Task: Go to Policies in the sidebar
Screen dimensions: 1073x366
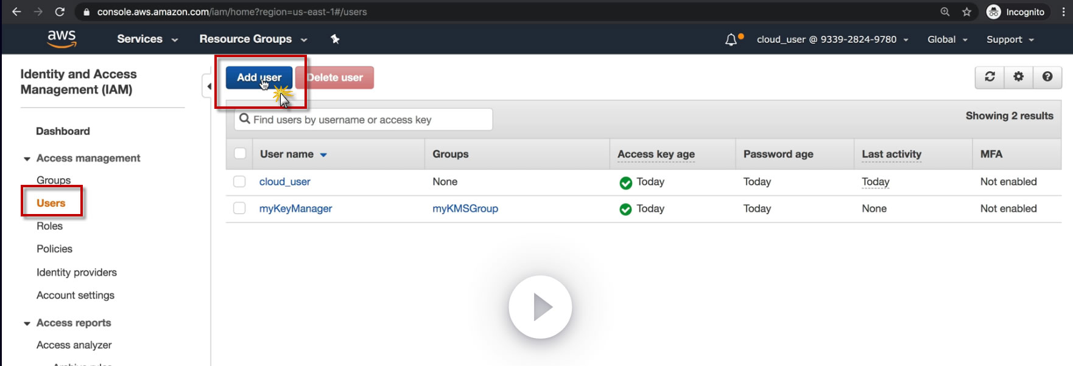Action: pos(54,249)
